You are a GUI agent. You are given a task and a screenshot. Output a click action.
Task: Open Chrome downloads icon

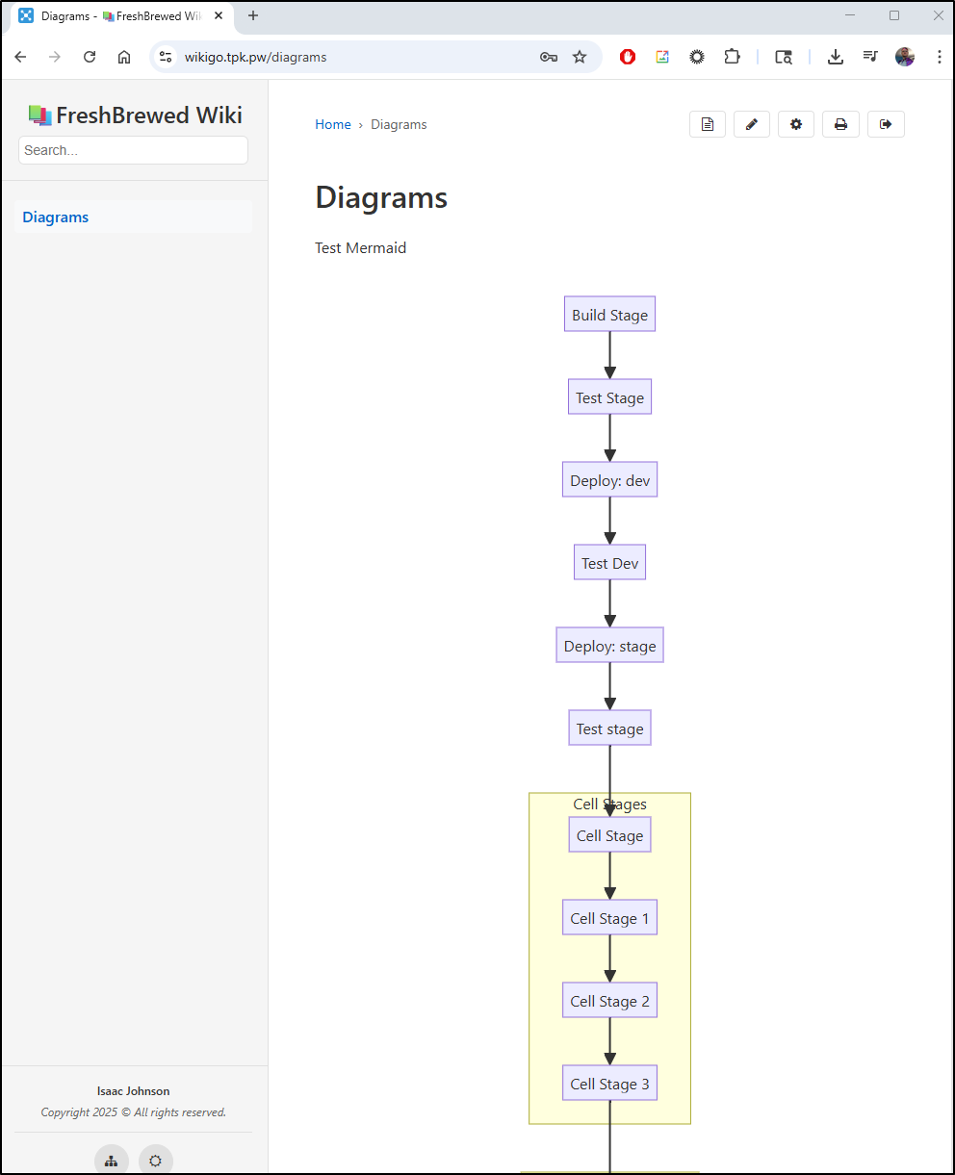coord(836,57)
